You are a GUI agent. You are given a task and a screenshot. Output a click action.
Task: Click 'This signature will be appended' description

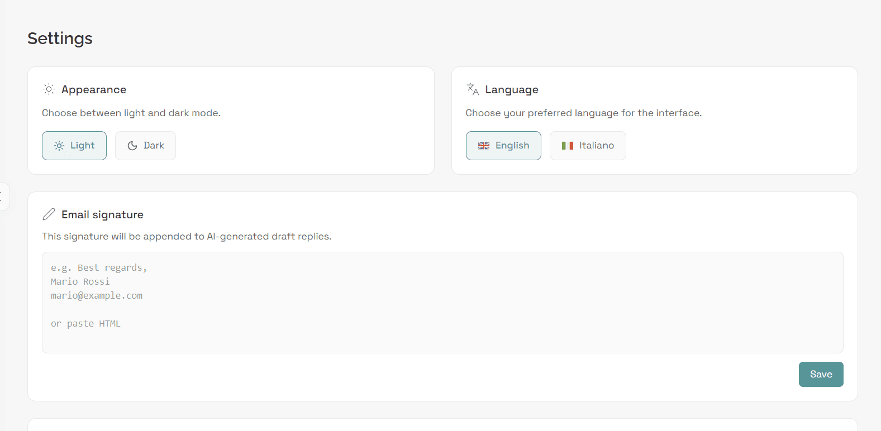point(187,236)
